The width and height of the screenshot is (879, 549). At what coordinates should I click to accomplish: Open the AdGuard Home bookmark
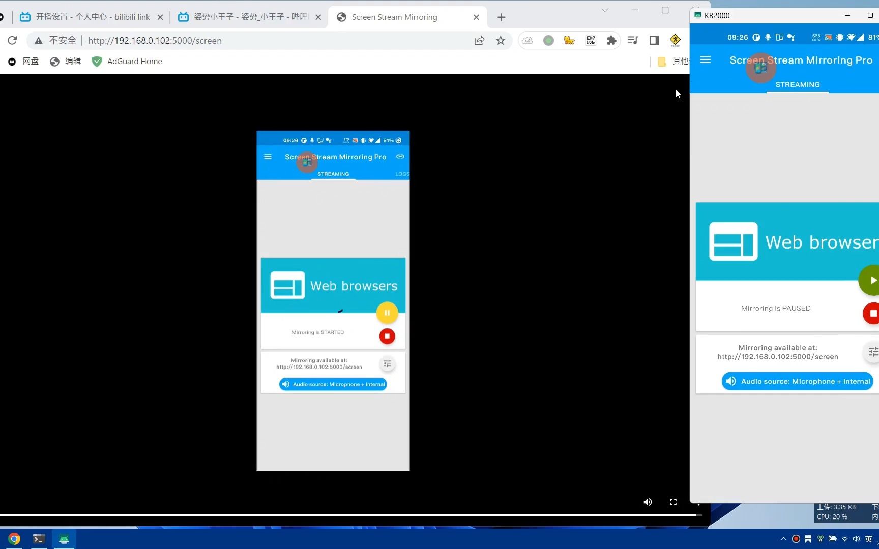click(127, 61)
